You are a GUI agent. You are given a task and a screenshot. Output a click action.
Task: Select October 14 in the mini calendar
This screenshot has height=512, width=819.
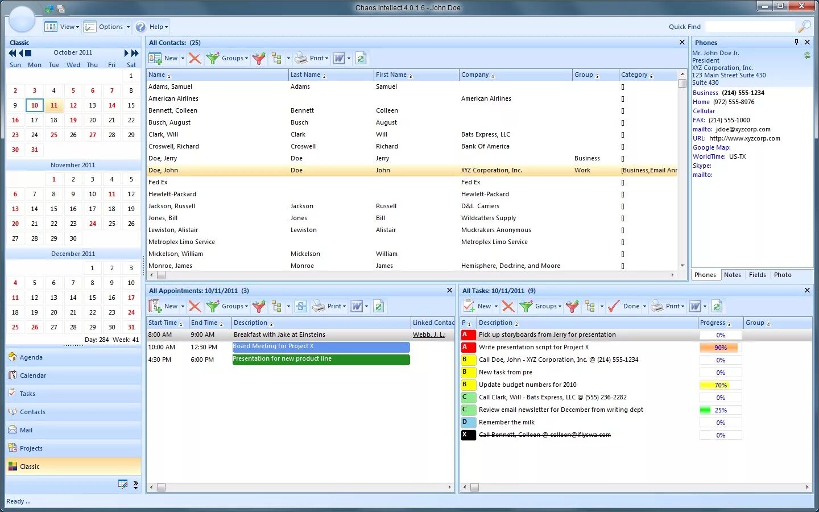(112, 105)
